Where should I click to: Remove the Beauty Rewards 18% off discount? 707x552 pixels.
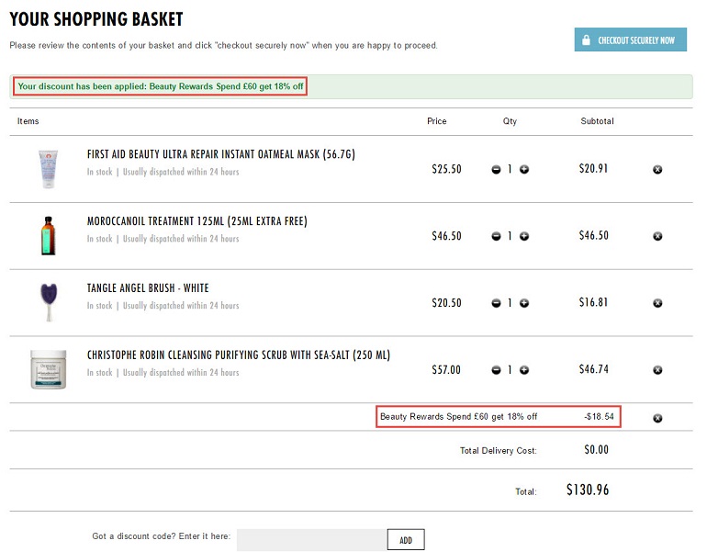[x=657, y=418]
